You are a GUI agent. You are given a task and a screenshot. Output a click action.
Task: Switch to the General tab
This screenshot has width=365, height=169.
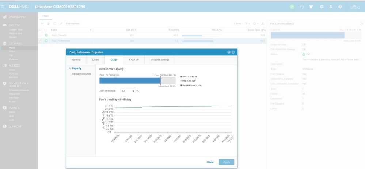[76, 60]
